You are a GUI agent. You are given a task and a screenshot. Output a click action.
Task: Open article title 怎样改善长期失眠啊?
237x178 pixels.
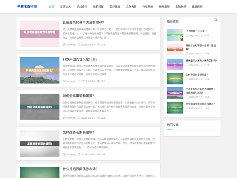78,133
